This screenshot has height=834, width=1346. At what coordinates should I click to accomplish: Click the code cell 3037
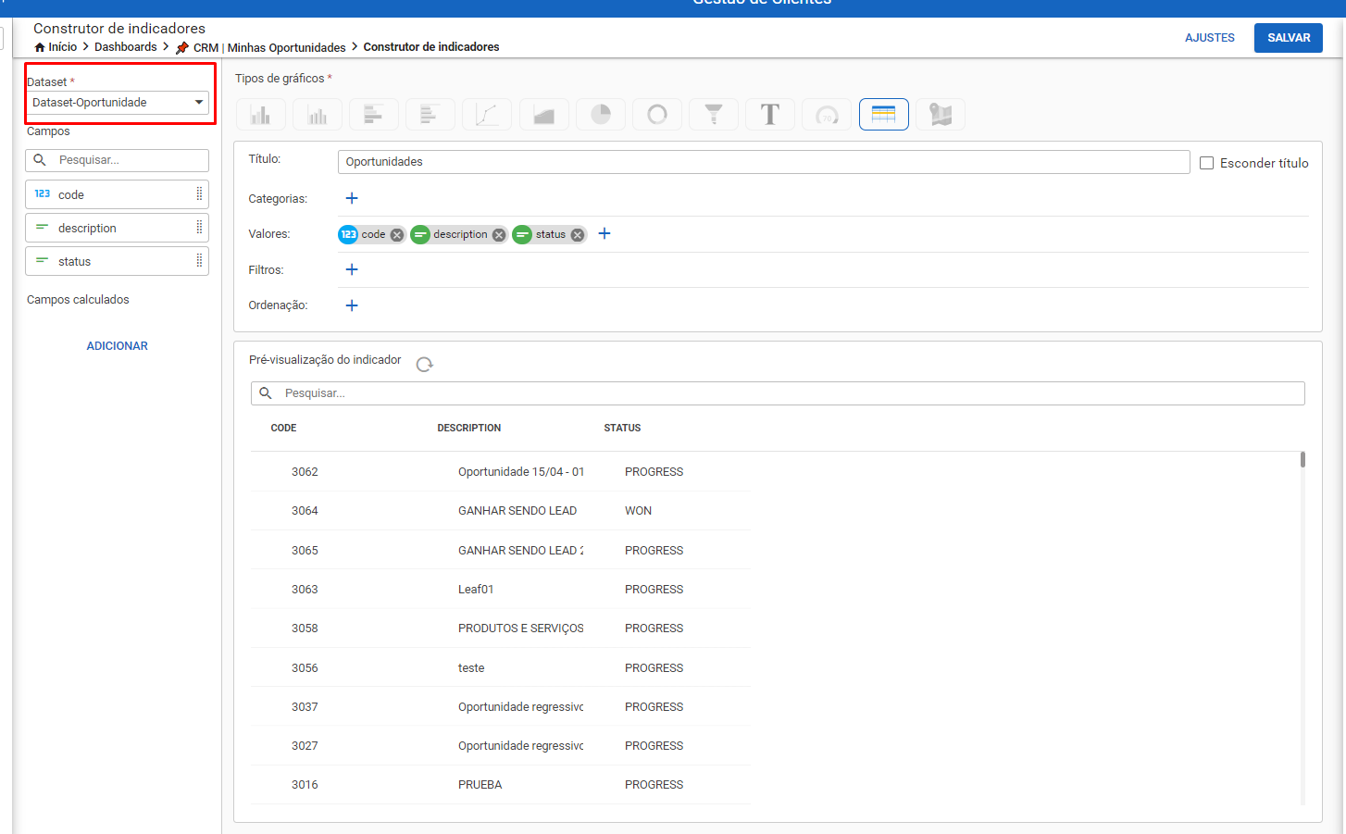tap(305, 707)
